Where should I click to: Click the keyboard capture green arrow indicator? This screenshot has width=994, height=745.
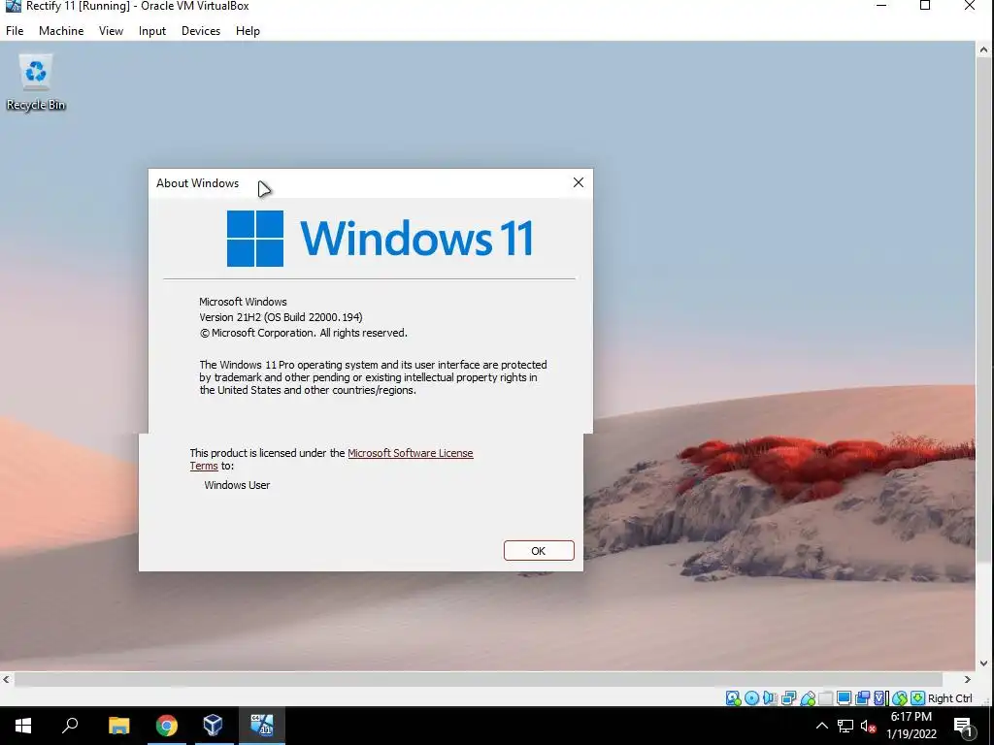(918, 698)
